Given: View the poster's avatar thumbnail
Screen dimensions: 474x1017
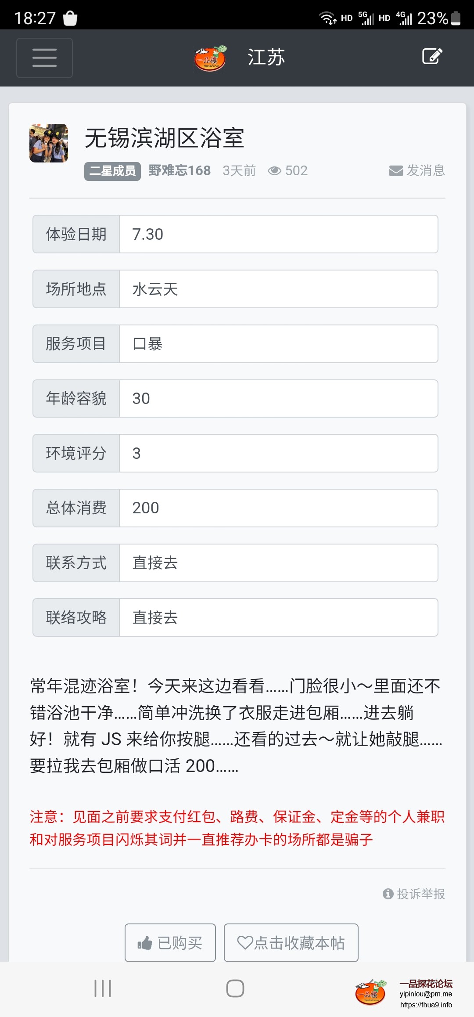Looking at the screenshot, I should tap(49, 143).
